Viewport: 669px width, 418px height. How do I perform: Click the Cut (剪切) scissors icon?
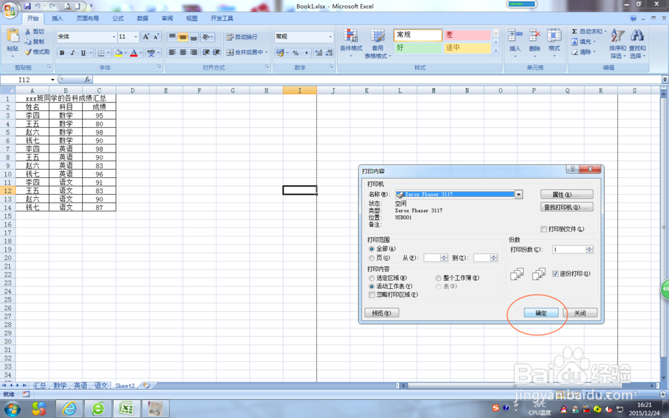click(28, 31)
